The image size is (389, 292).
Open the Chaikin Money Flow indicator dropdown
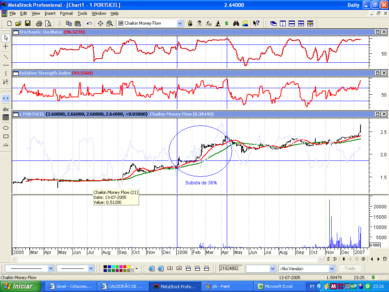coord(180,23)
